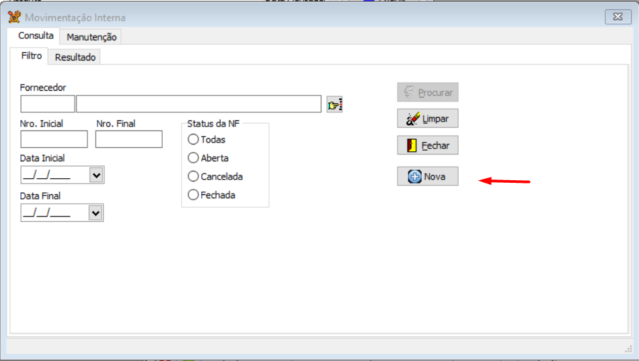Click the Procurar search button

coord(428,92)
